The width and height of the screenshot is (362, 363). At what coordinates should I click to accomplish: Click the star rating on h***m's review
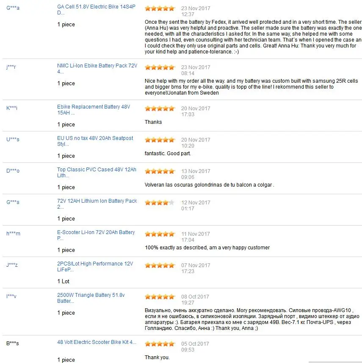pyautogui.click(x=160, y=234)
